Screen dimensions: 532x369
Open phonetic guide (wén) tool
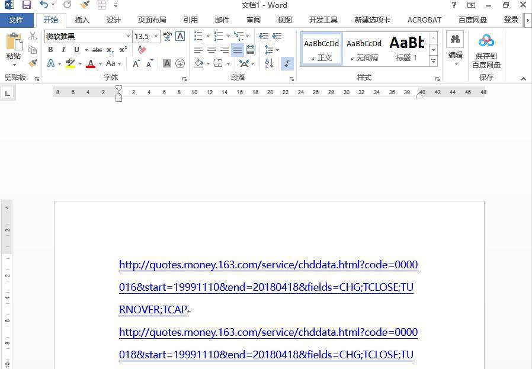(167, 36)
